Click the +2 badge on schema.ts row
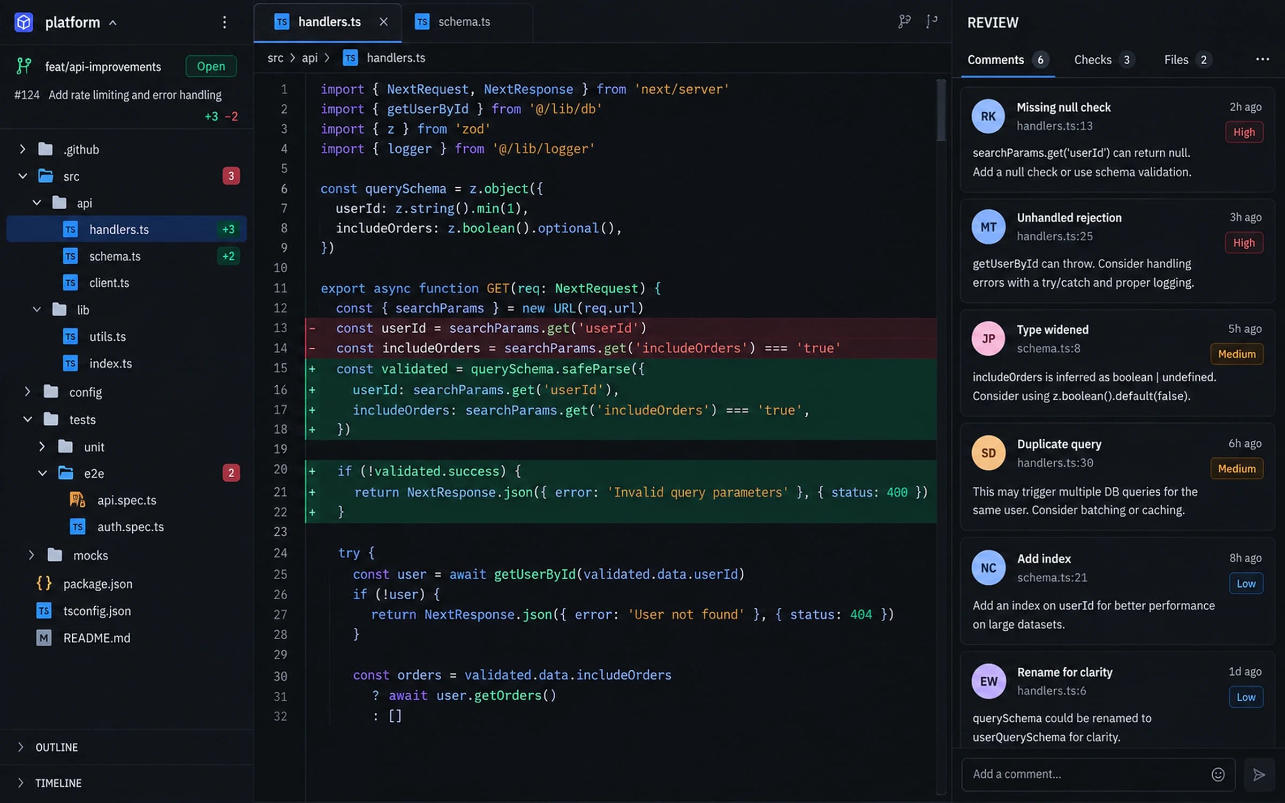Viewport: 1285px width, 803px height. point(228,256)
